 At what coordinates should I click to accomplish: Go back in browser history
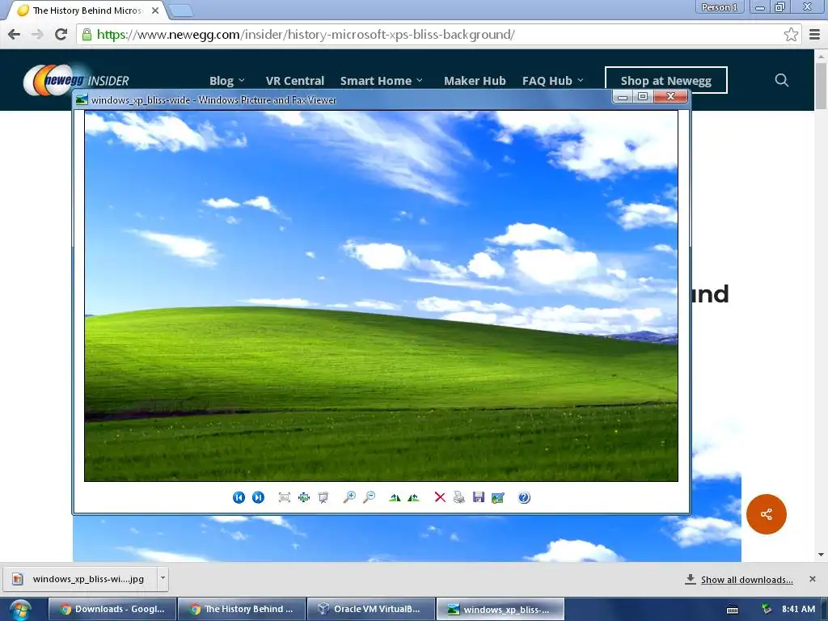click(x=15, y=35)
